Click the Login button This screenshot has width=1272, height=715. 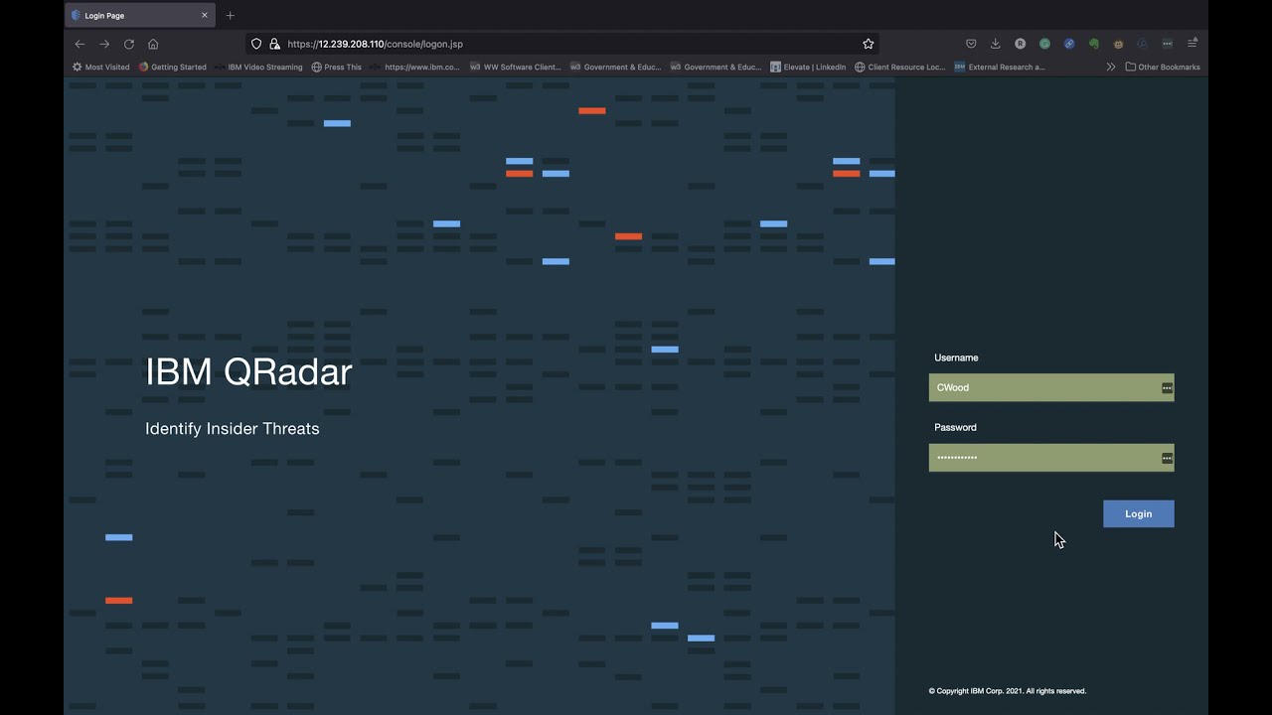pyautogui.click(x=1139, y=513)
